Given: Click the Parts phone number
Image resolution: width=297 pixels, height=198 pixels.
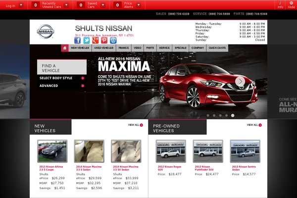Looking at the screenshot, I should (x=256, y=14).
